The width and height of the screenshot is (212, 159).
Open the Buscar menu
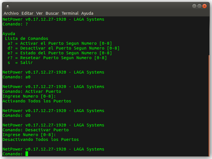(x=52, y=13)
